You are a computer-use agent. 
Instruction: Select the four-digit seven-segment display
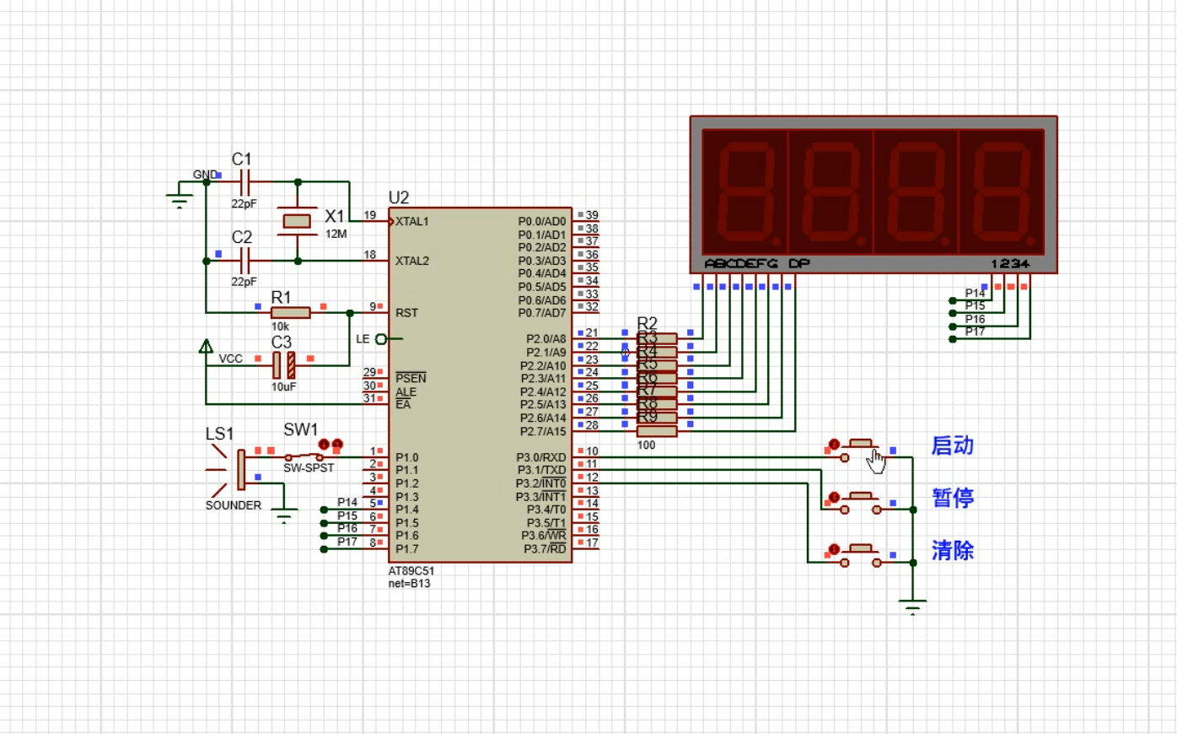click(873, 195)
